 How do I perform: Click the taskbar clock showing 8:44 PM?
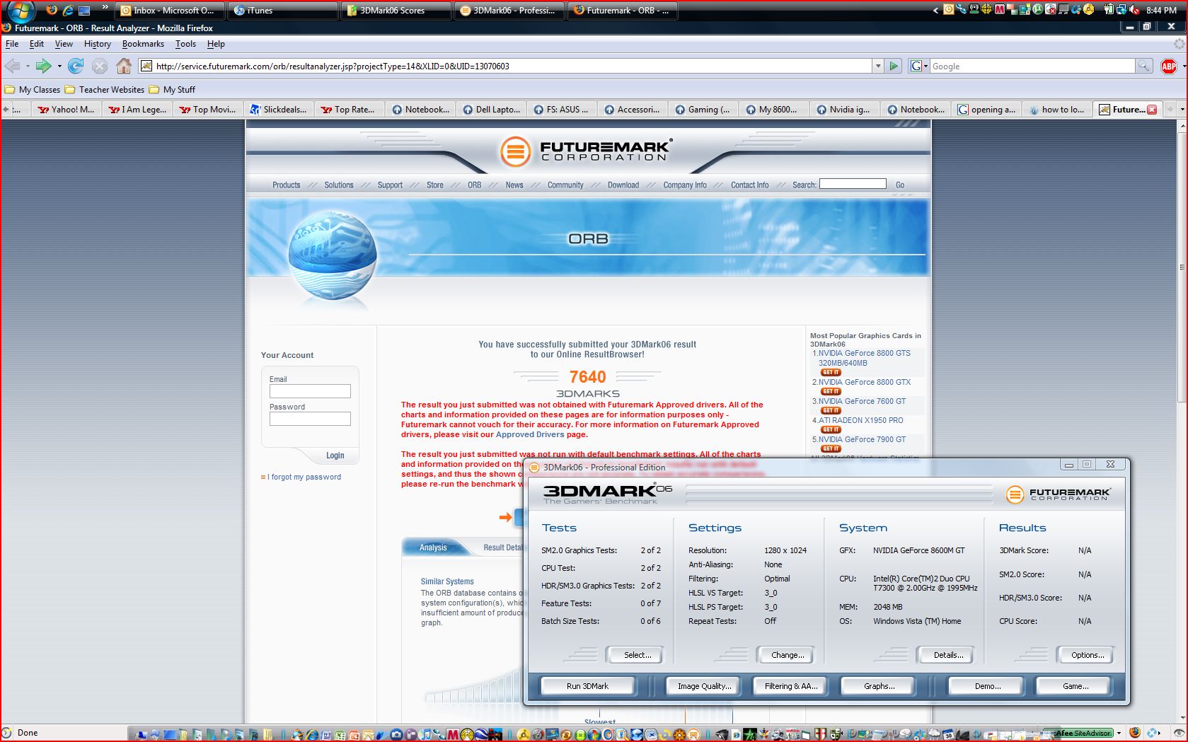[x=1161, y=10]
